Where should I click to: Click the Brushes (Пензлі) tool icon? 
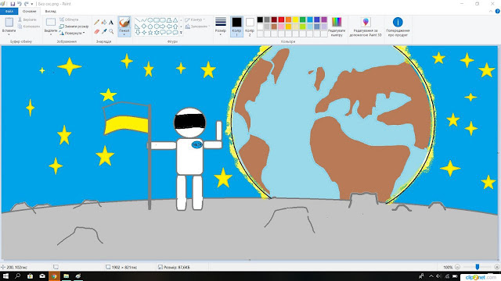(124, 23)
